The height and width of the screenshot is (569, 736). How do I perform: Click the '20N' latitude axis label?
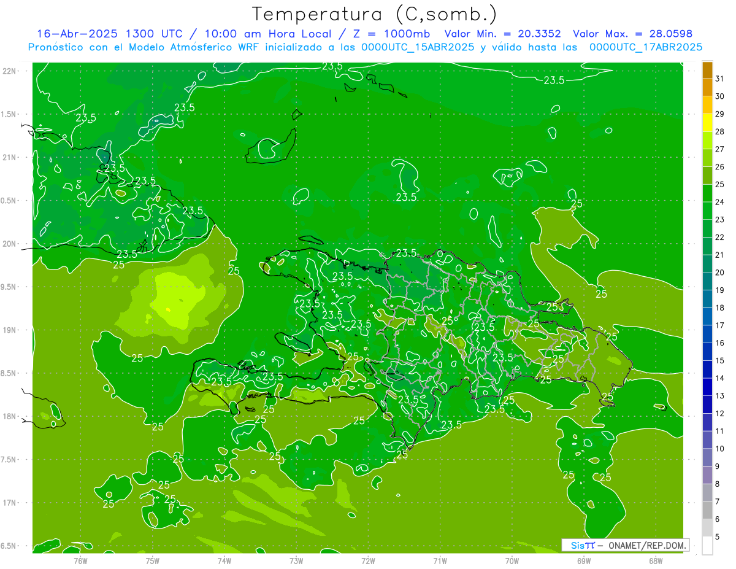(9, 244)
